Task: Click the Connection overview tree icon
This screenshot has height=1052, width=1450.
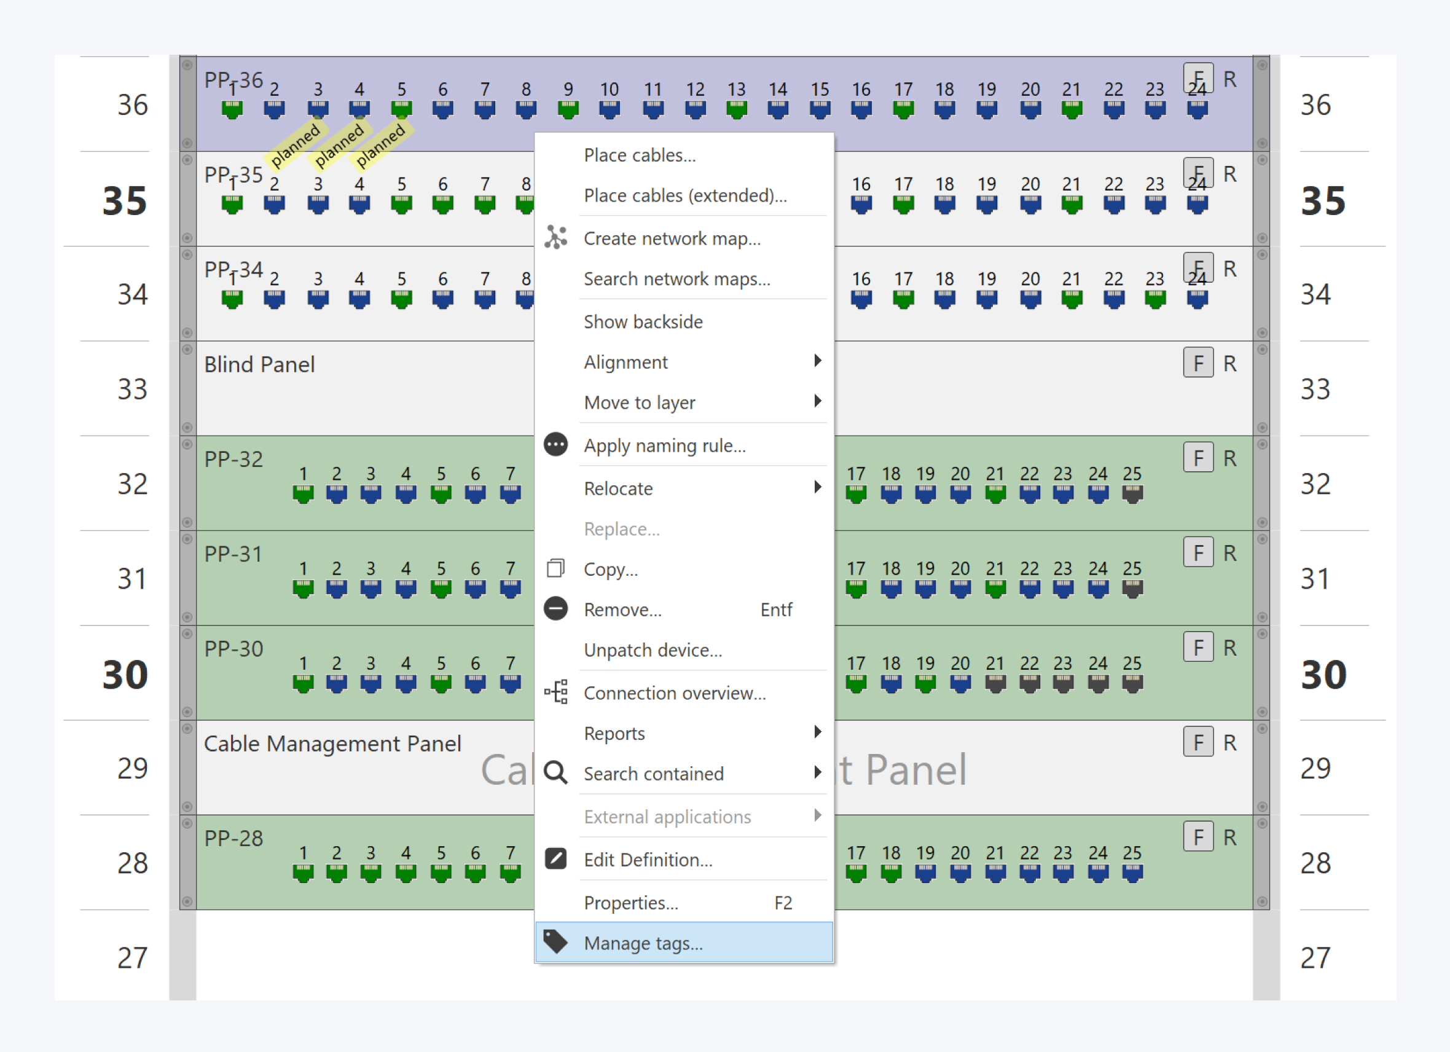Action: coord(555,693)
